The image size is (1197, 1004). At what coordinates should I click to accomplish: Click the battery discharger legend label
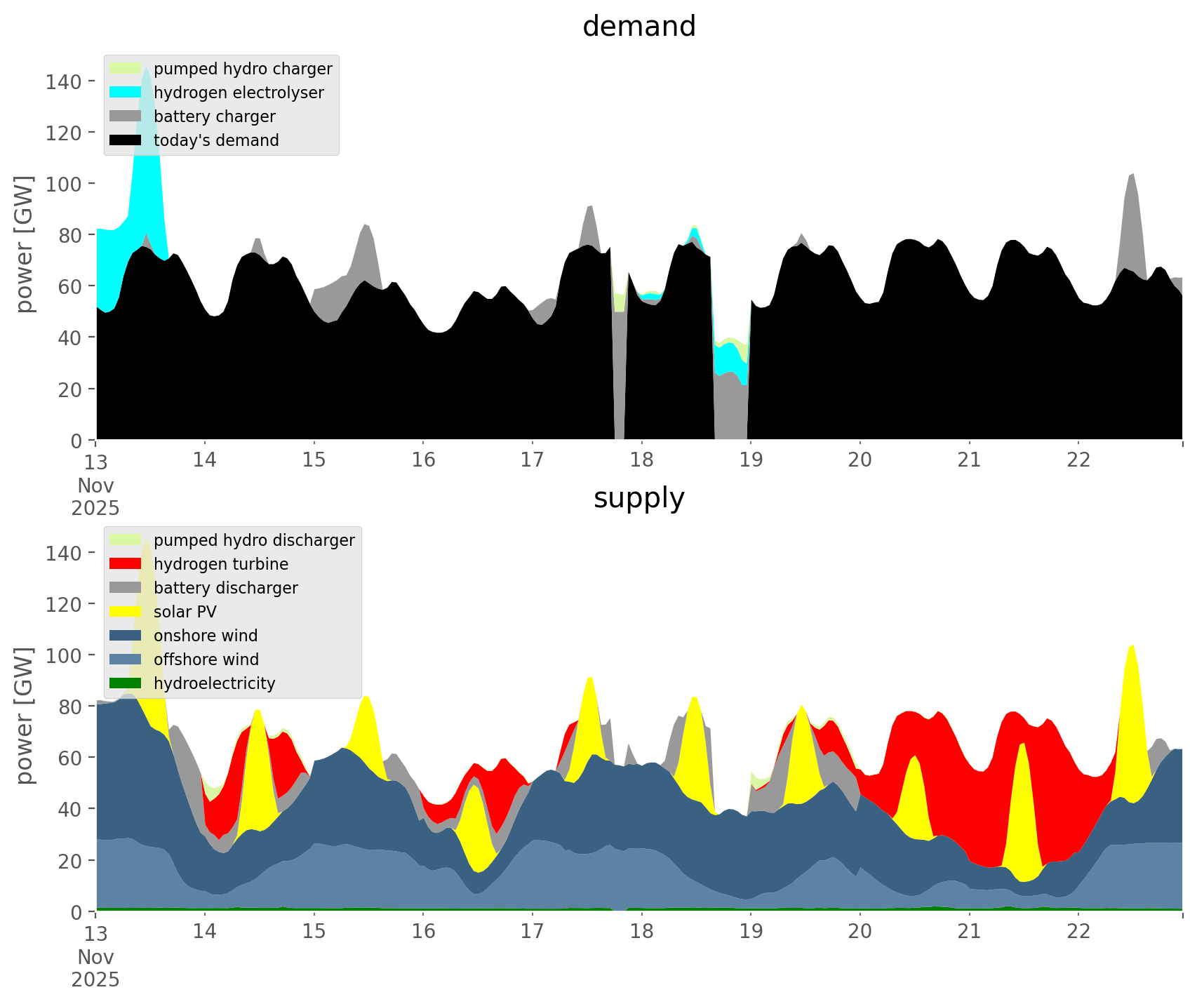225,588
